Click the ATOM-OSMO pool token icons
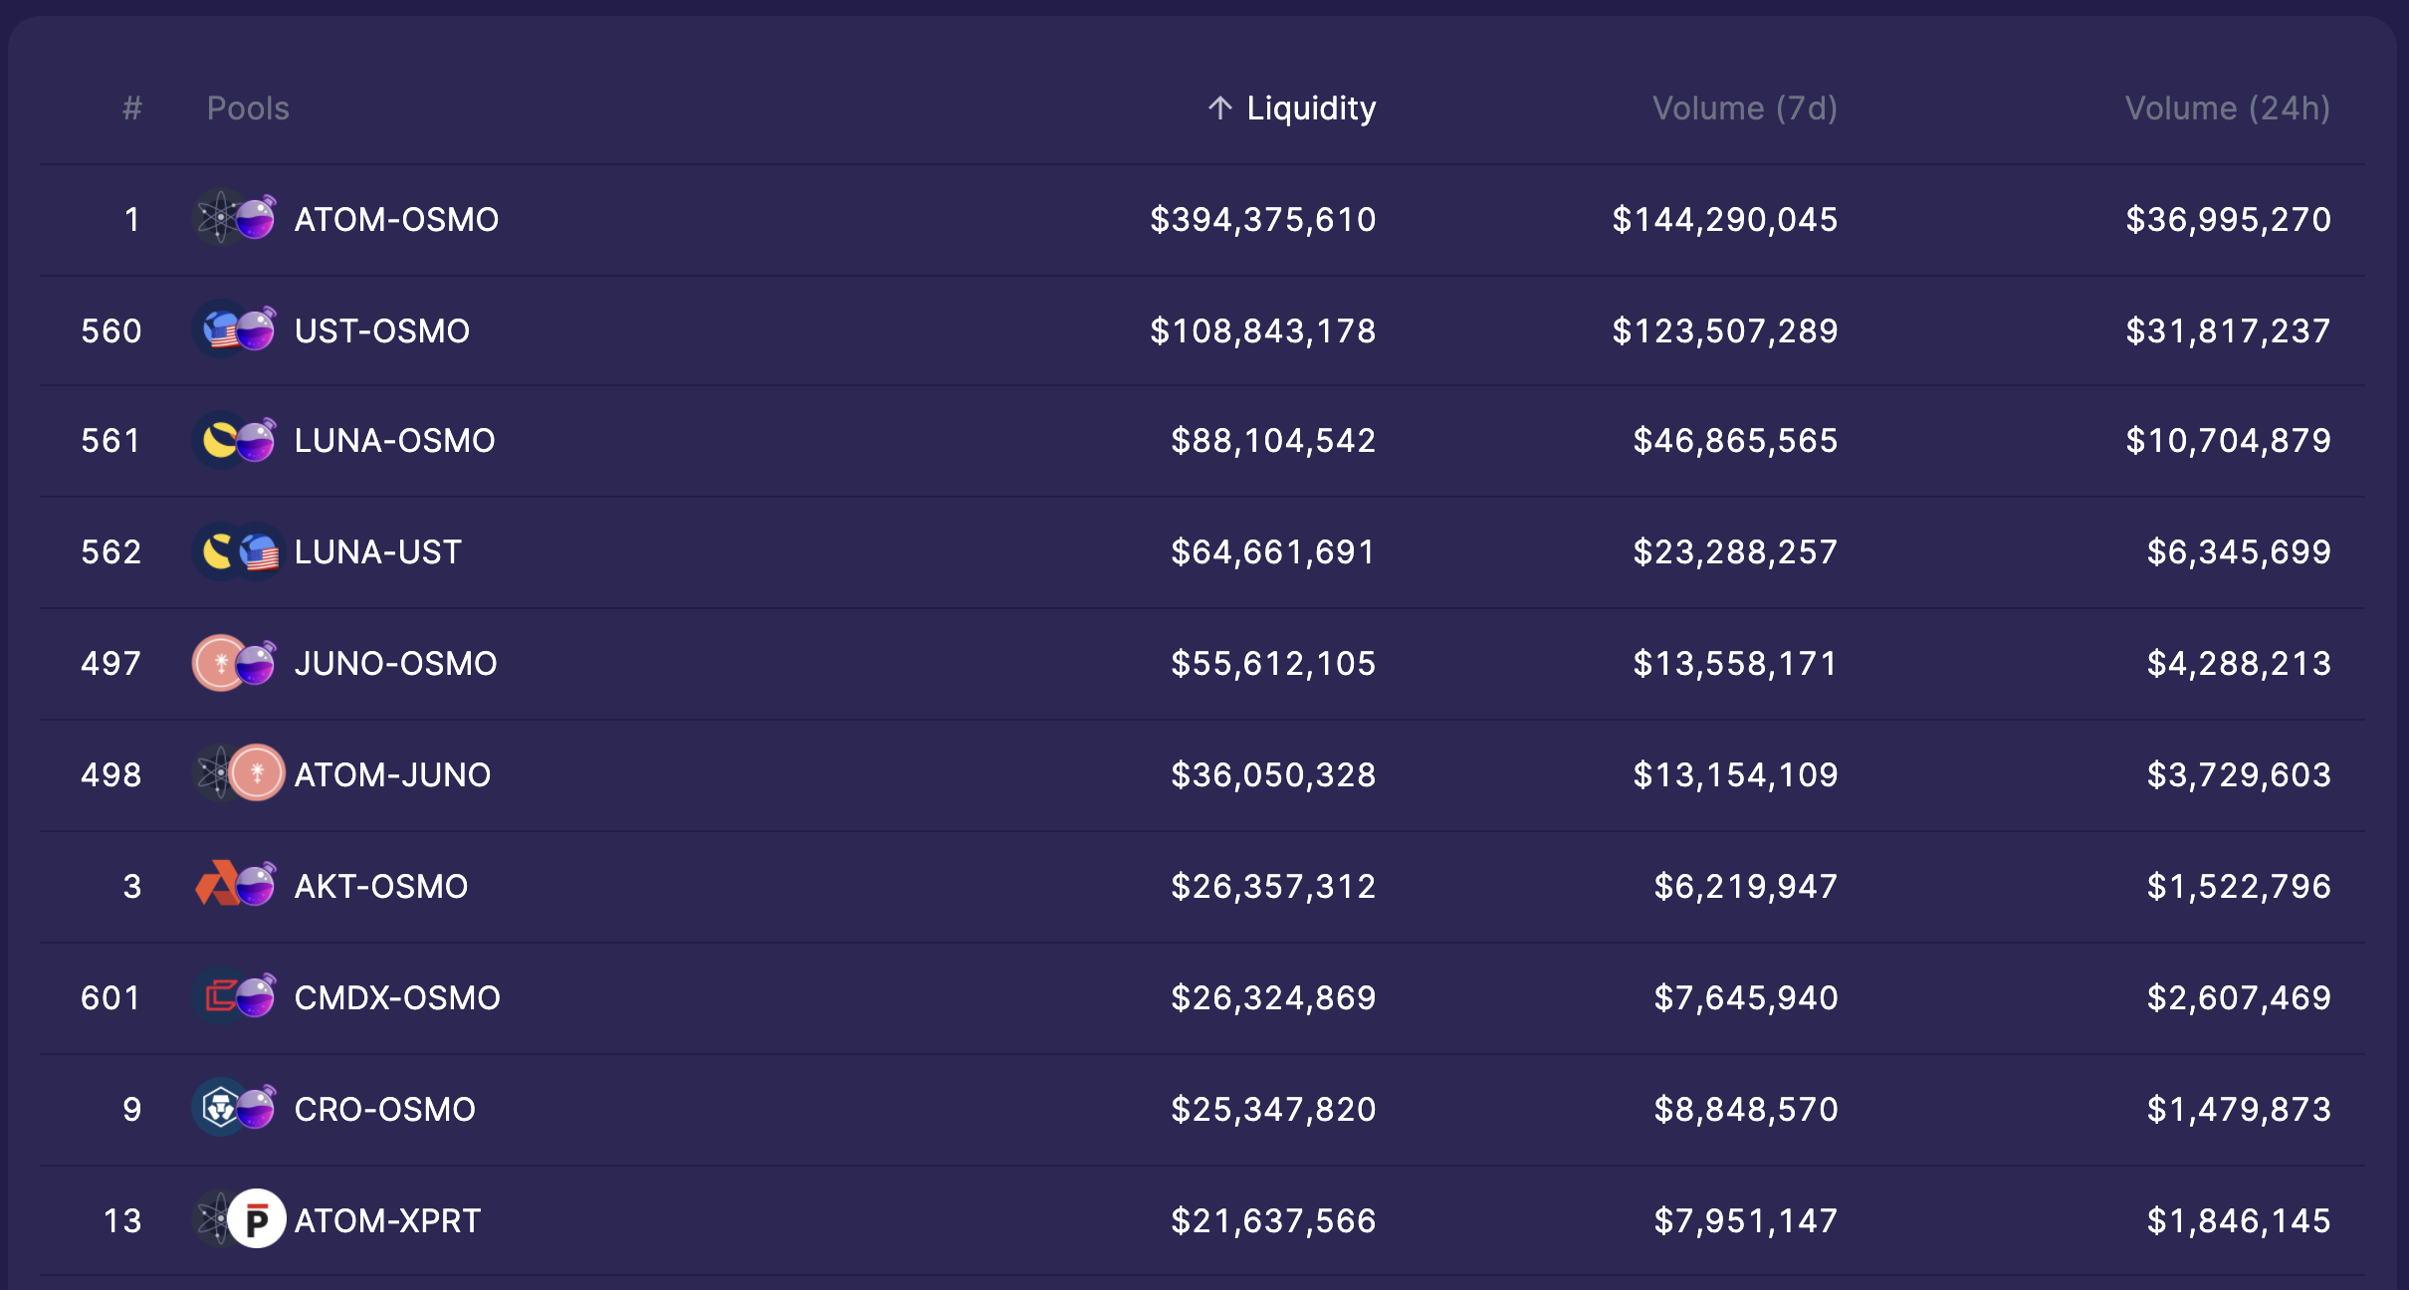The height and width of the screenshot is (1290, 2409). (x=235, y=218)
